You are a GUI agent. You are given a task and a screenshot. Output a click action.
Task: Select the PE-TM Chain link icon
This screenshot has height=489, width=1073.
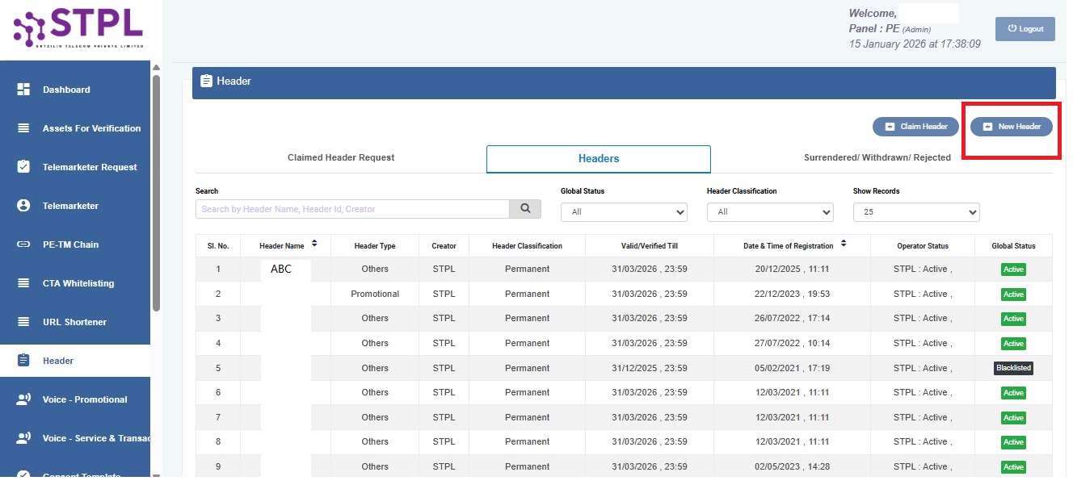23,244
